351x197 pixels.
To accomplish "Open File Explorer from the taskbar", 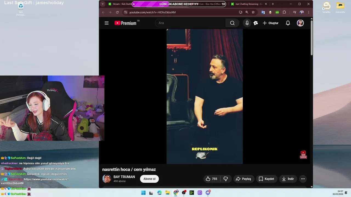I will point(168,193).
